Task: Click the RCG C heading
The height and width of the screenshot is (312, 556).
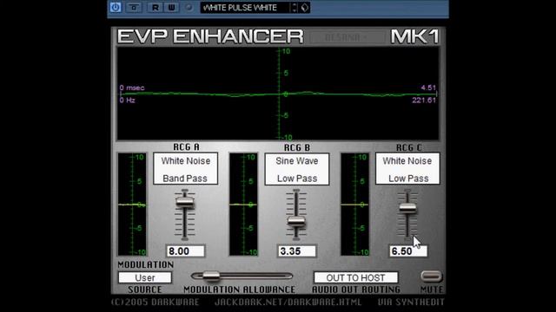Action: click(x=409, y=147)
